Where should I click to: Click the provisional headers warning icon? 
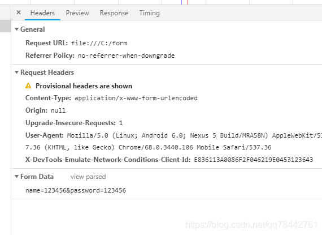tap(28, 86)
